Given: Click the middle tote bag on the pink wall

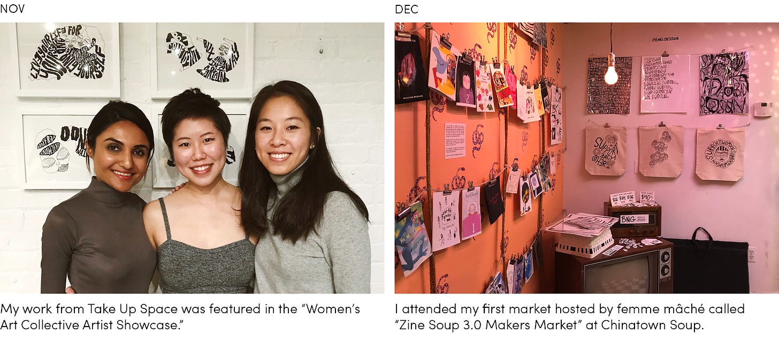Looking at the screenshot, I should [x=660, y=151].
